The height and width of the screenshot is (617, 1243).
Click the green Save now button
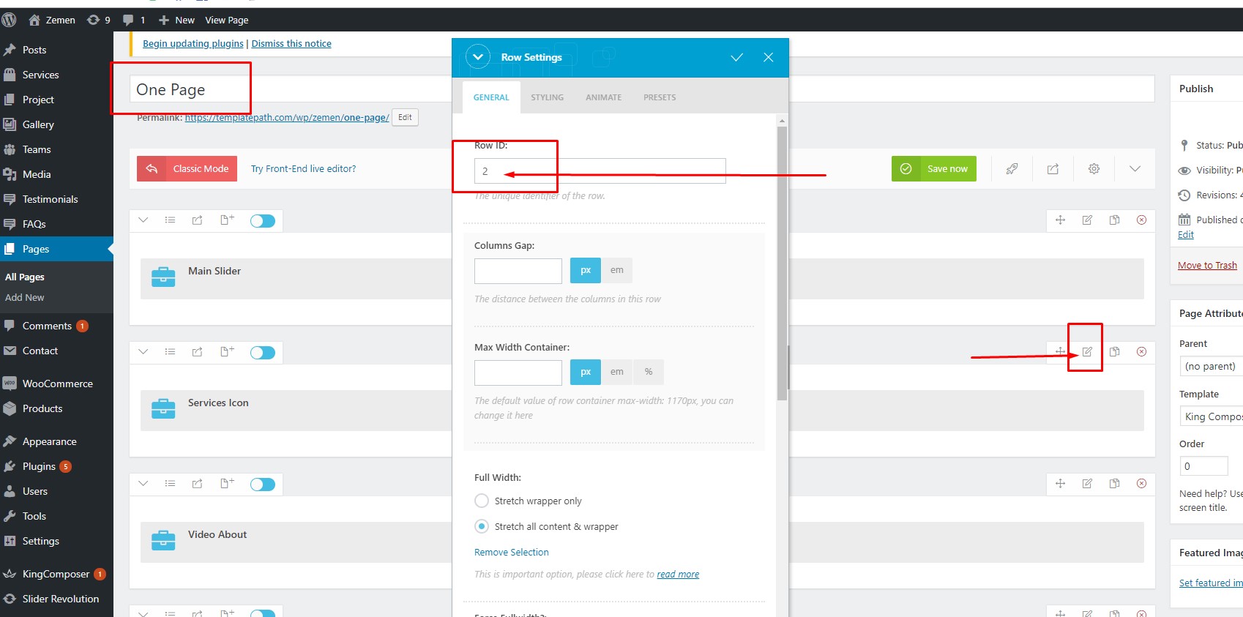coord(934,169)
